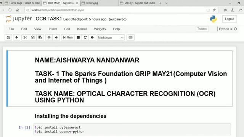
Task: Click the Trusted notebook indicator
Action: [202, 29]
